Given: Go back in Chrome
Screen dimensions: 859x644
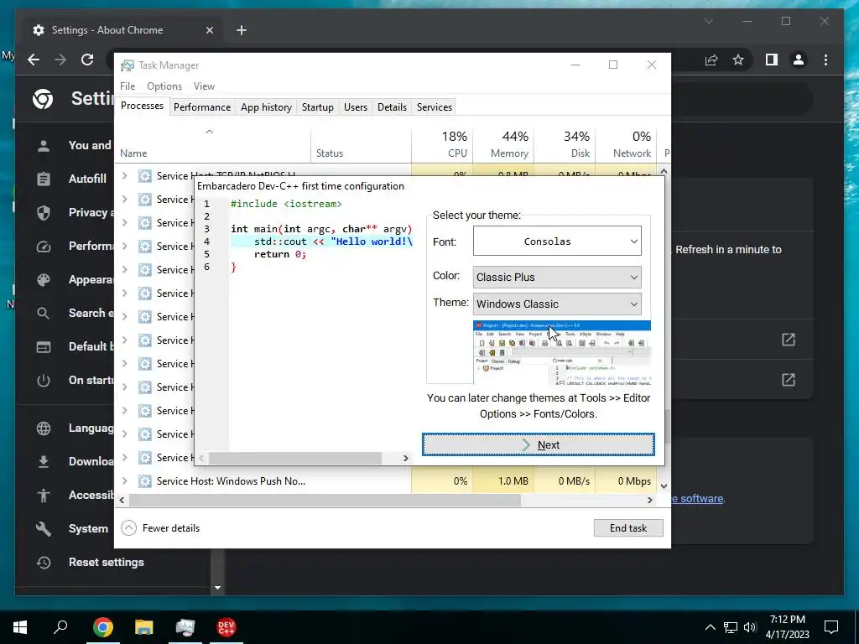Looking at the screenshot, I should pos(34,60).
